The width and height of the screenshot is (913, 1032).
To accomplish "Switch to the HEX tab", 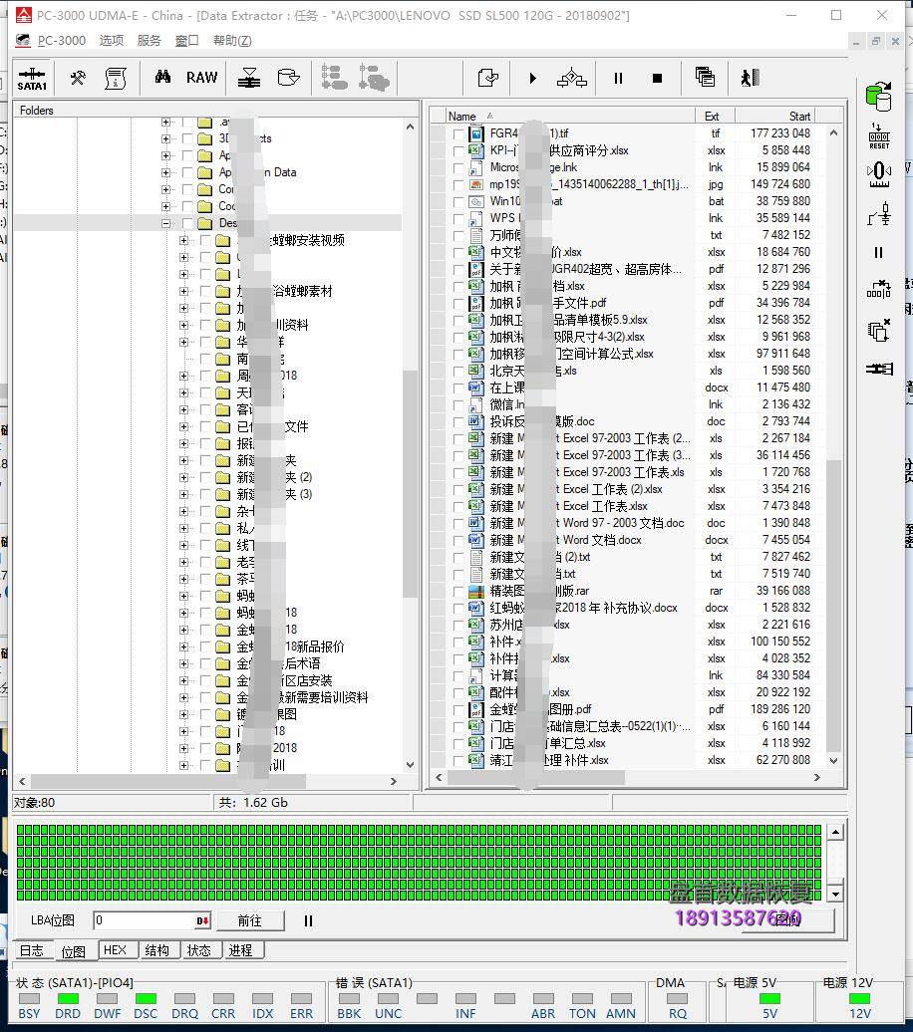I will click(x=115, y=950).
